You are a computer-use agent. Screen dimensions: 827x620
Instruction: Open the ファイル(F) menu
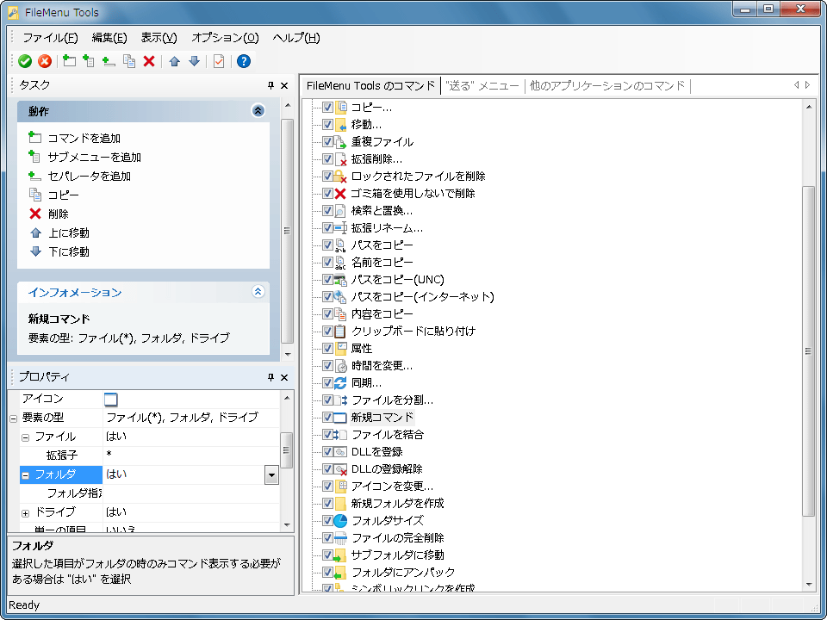(50, 37)
